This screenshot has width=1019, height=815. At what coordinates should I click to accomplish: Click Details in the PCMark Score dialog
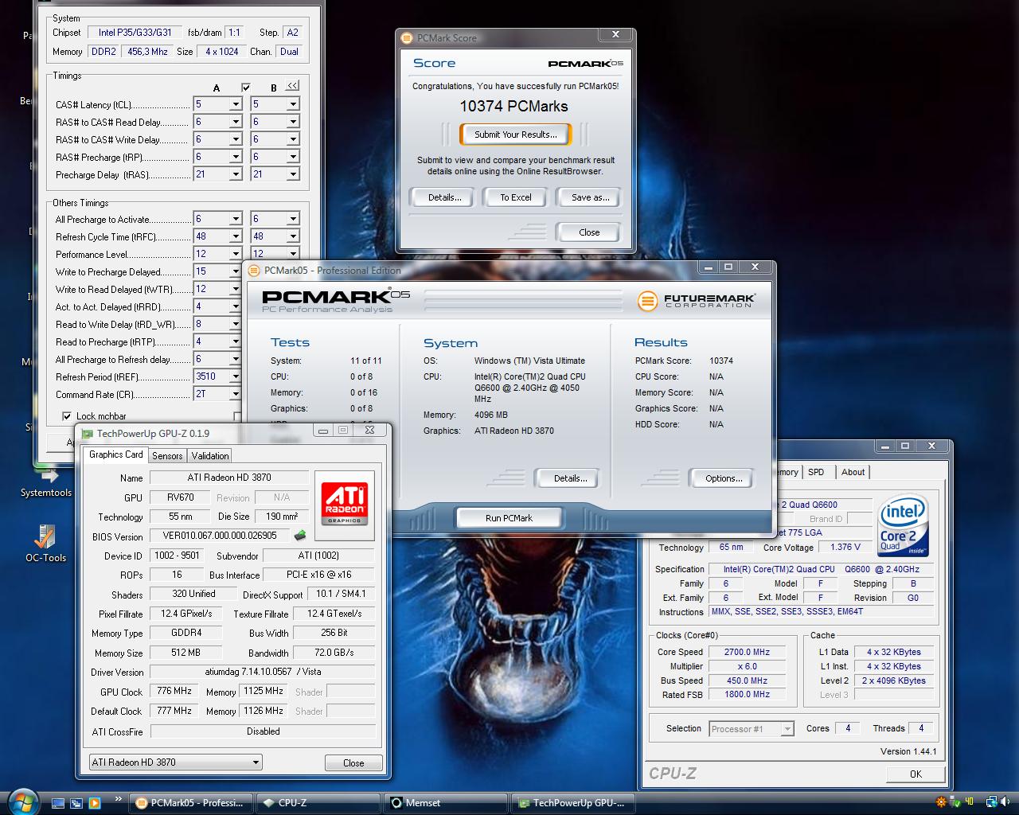click(x=444, y=197)
